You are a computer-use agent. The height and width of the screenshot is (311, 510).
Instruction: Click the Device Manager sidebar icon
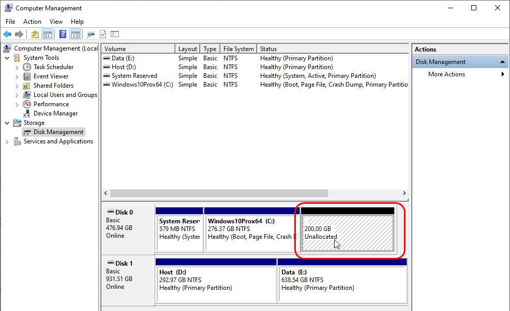point(26,113)
